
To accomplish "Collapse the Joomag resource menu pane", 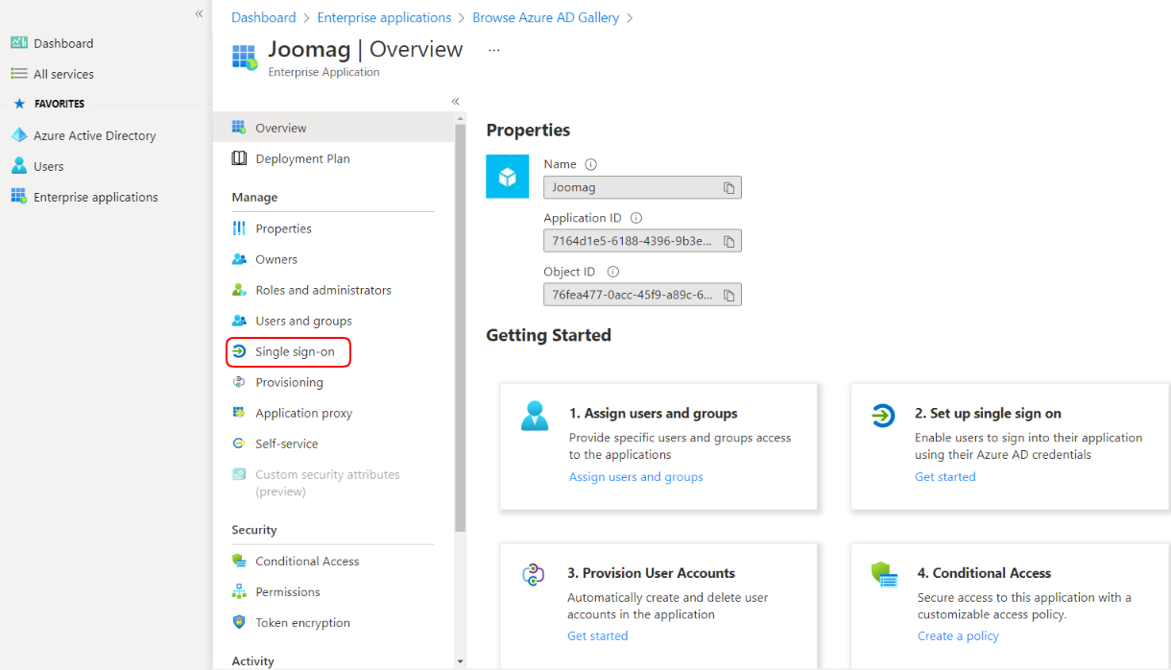I will tap(455, 101).
